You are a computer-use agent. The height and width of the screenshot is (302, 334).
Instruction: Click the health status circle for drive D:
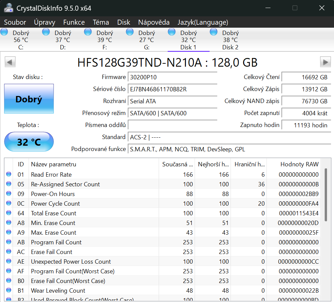point(46,32)
